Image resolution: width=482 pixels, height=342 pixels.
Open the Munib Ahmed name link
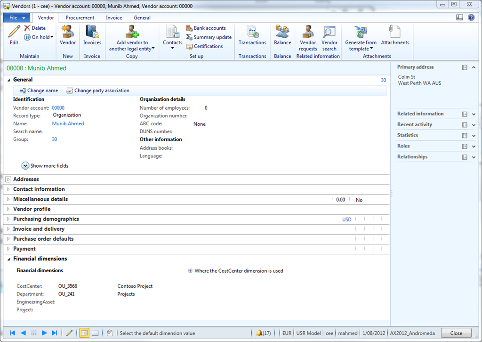[68, 123]
